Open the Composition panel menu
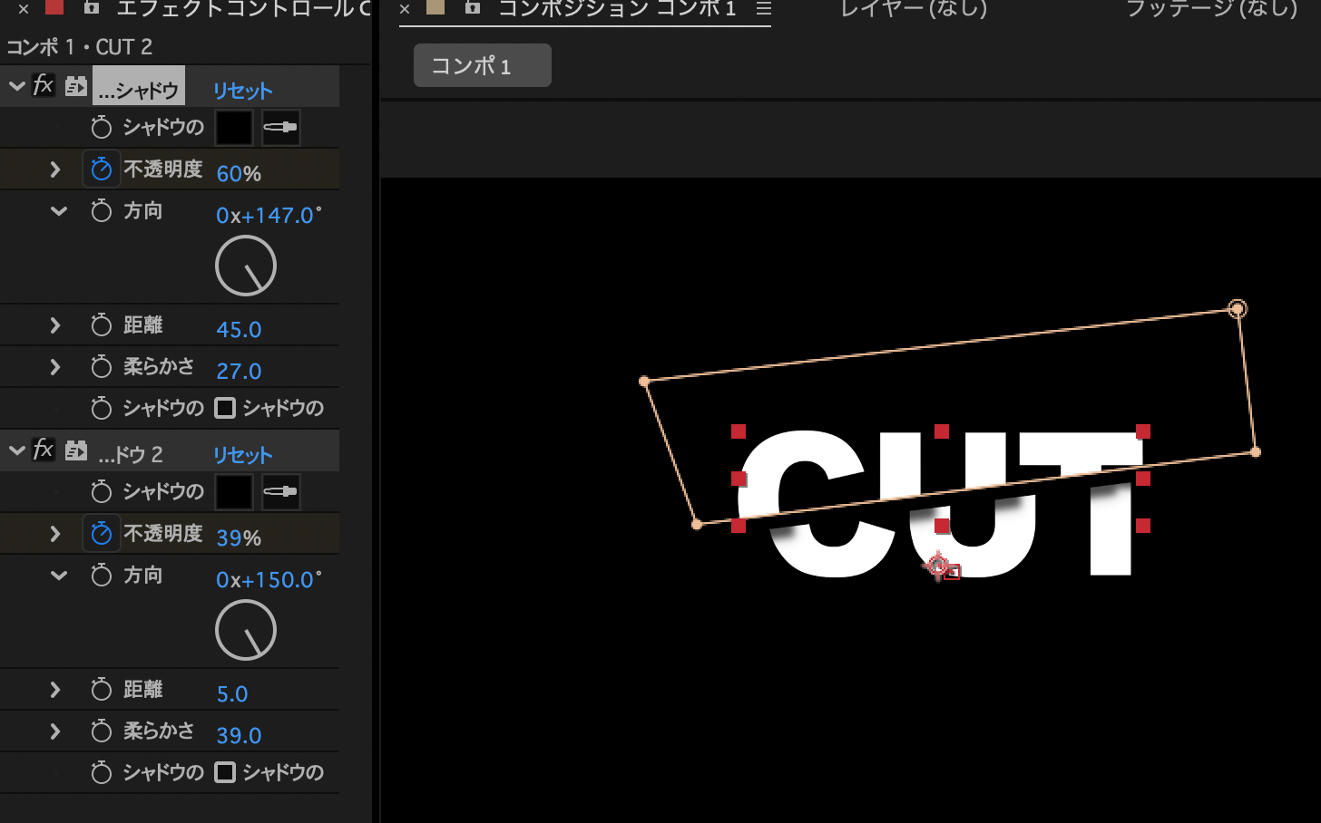 [x=764, y=9]
